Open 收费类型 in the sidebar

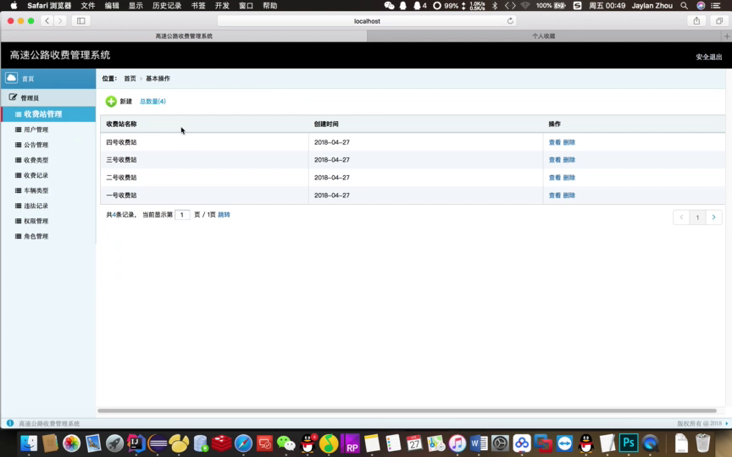coord(36,160)
